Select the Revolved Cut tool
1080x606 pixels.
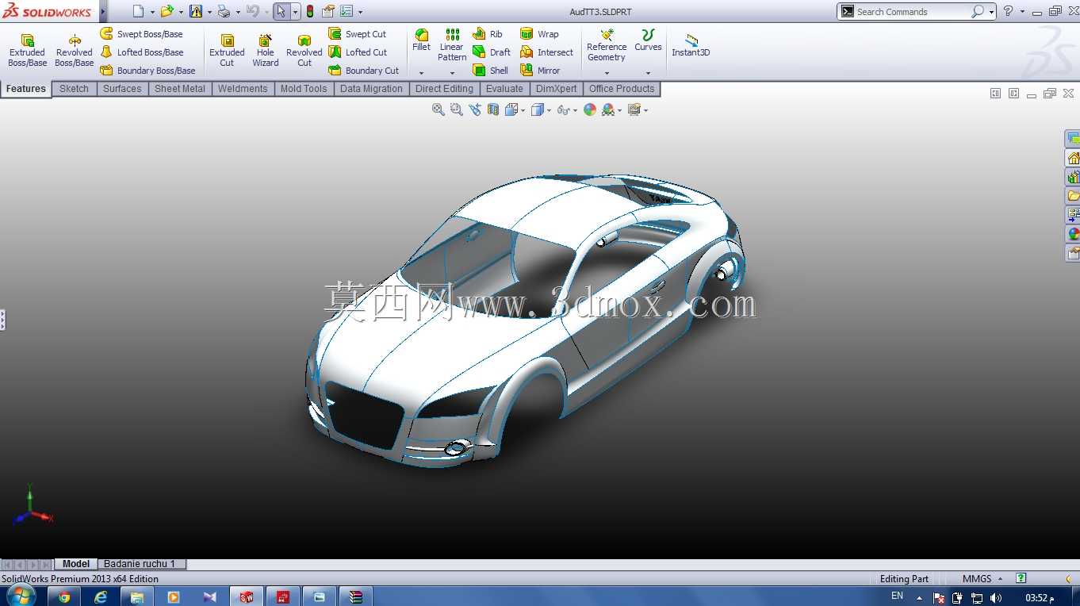click(x=304, y=51)
